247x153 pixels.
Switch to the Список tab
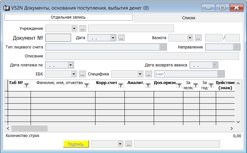click(x=188, y=18)
